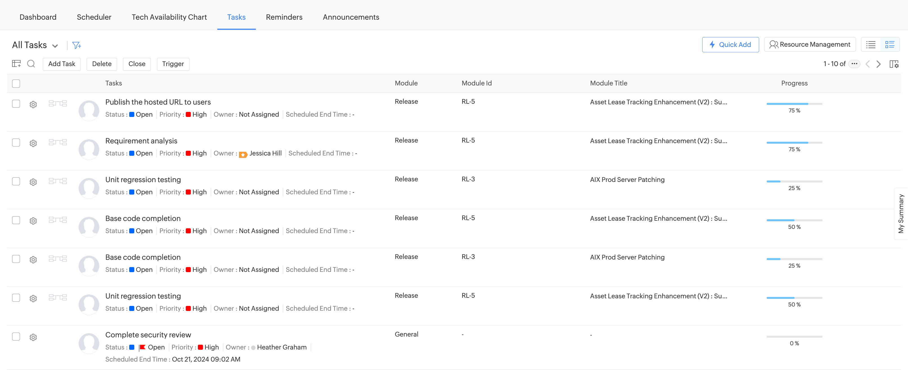Switch to the plain list view icon
Screen dimensions: 908x370
click(x=871, y=45)
